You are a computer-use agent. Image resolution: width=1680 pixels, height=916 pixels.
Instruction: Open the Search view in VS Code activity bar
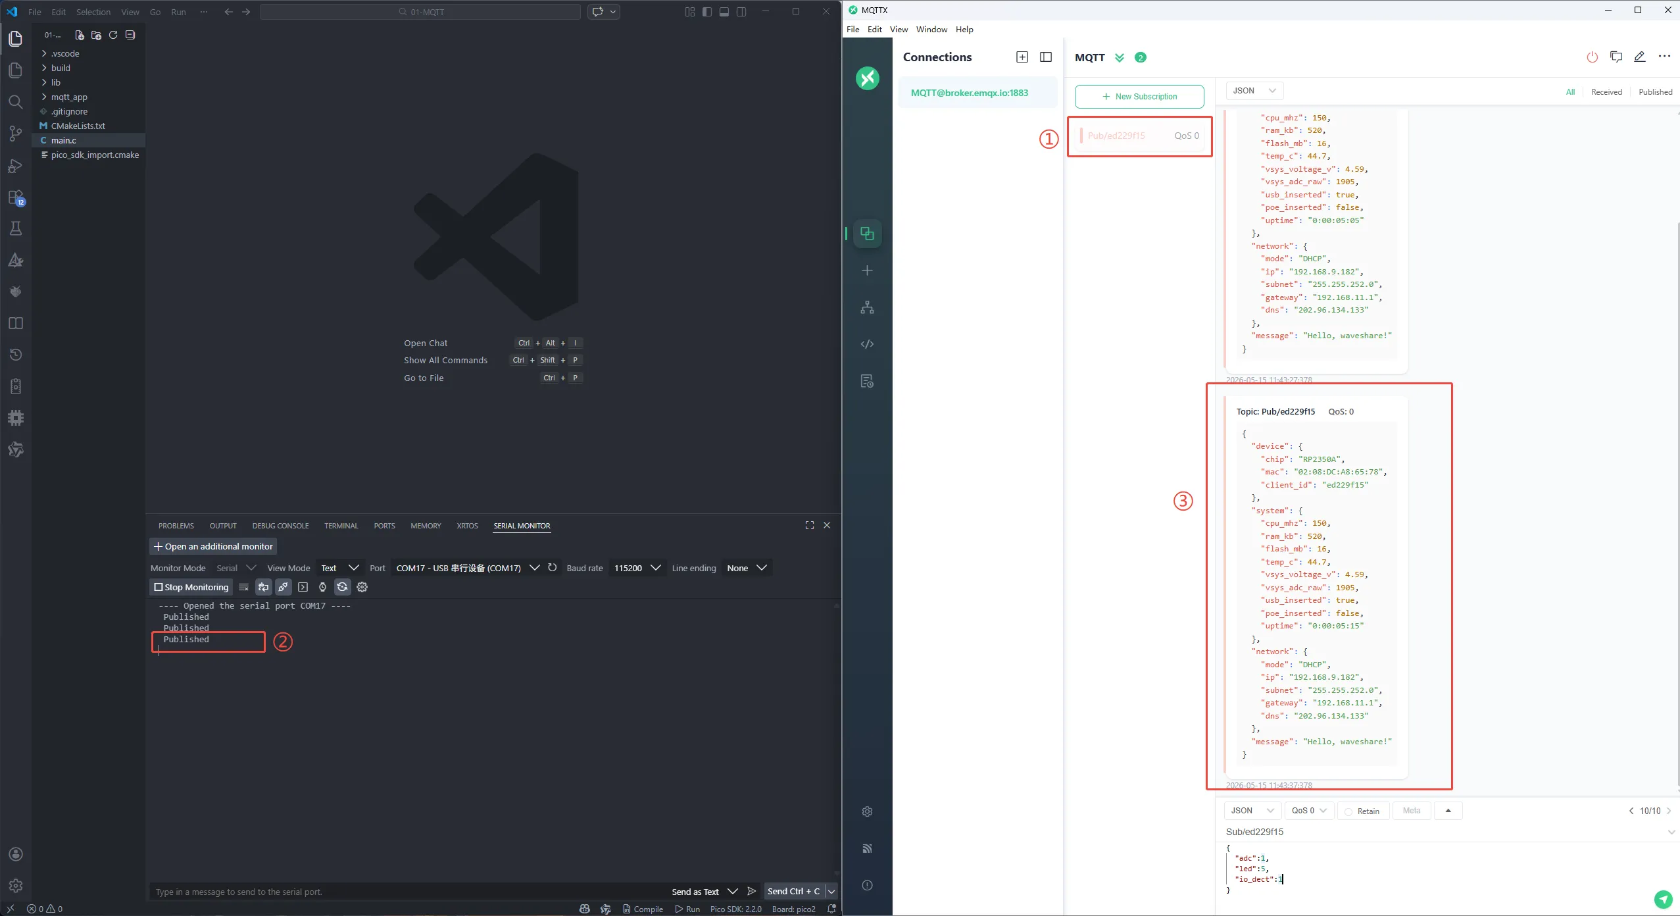point(16,102)
